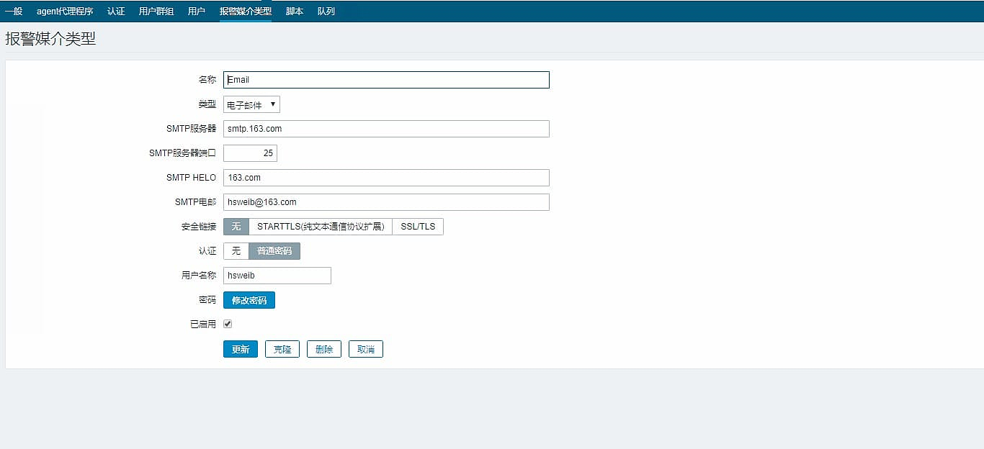984x449 pixels.
Task: Switch to the 用户群组 tab
Action: [156, 12]
